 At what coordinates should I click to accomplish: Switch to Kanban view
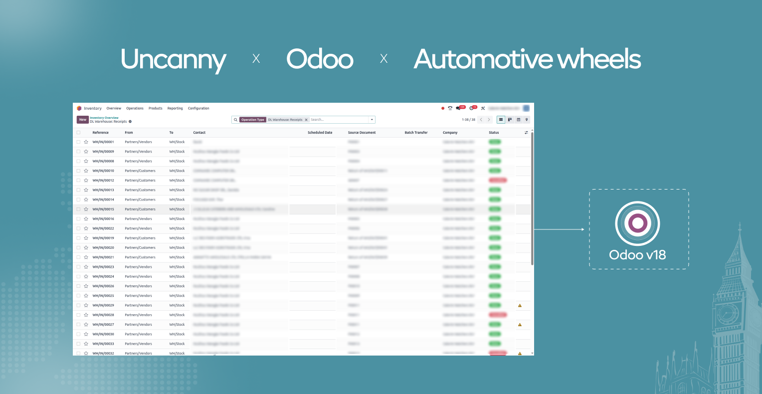[510, 120]
